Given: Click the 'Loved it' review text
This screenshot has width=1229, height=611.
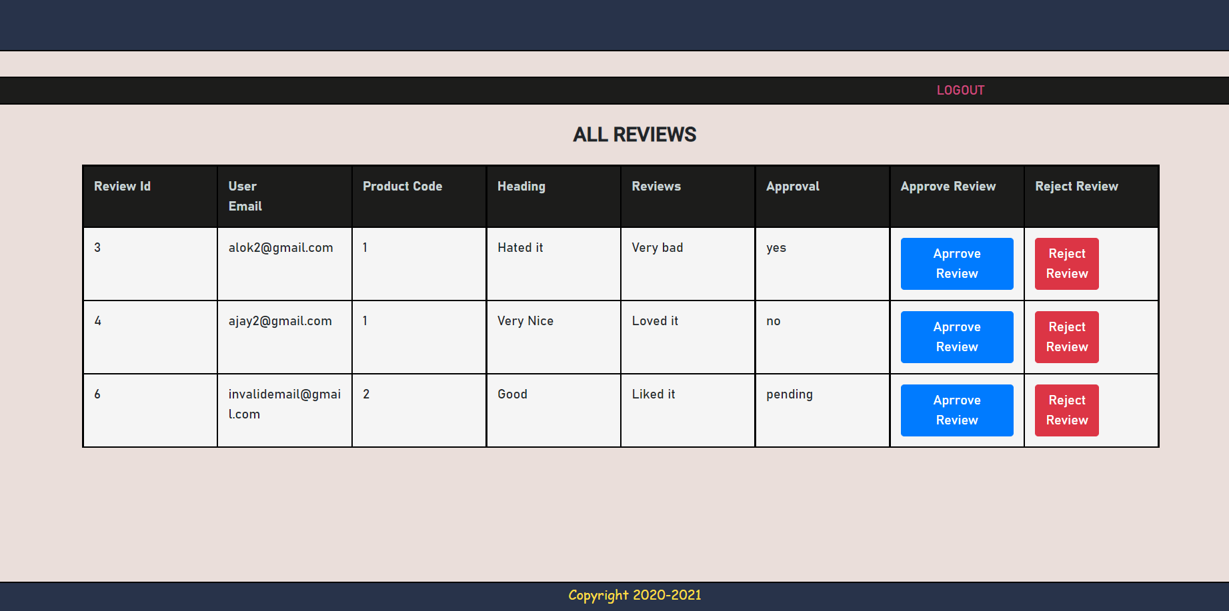Looking at the screenshot, I should (x=655, y=321).
